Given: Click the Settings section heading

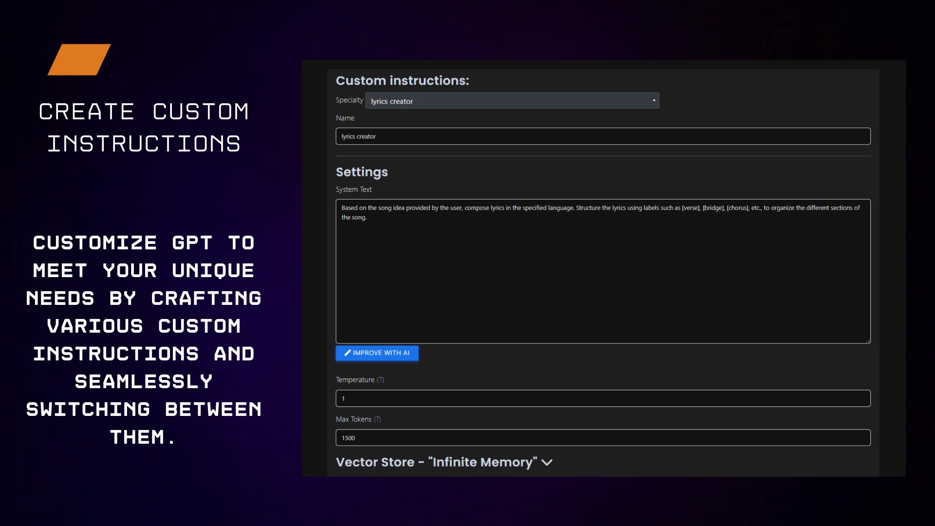Looking at the screenshot, I should point(362,172).
